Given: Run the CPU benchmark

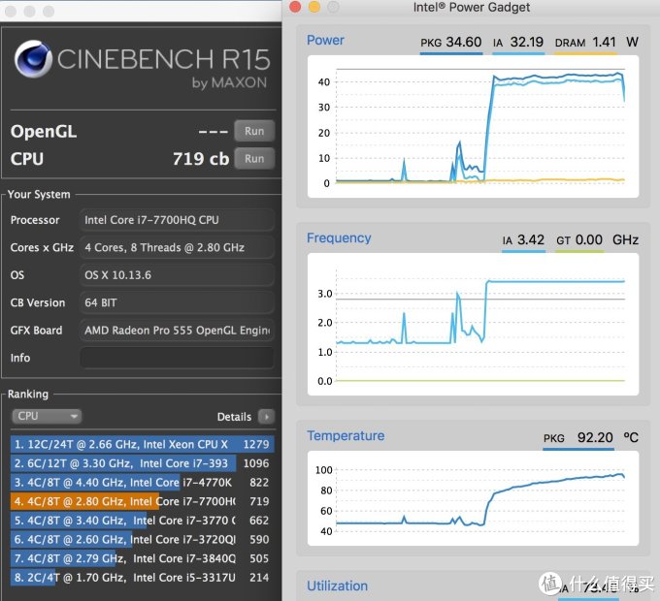Looking at the screenshot, I should 253,159.
